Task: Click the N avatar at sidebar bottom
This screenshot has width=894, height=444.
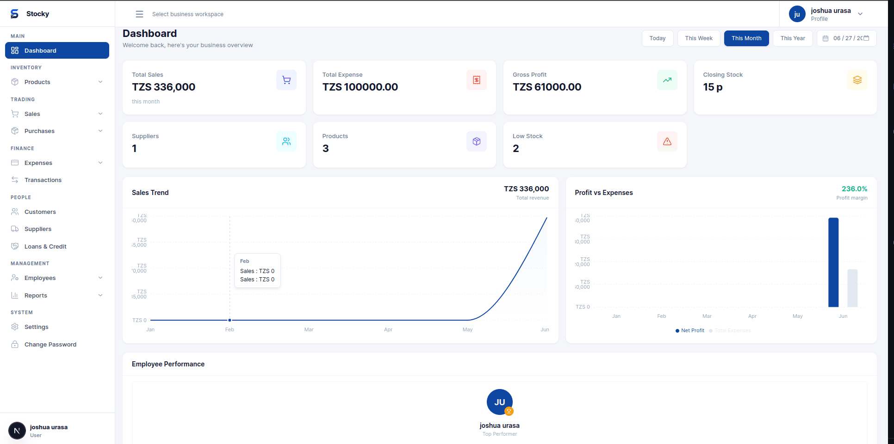Action: pyautogui.click(x=17, y=431)
